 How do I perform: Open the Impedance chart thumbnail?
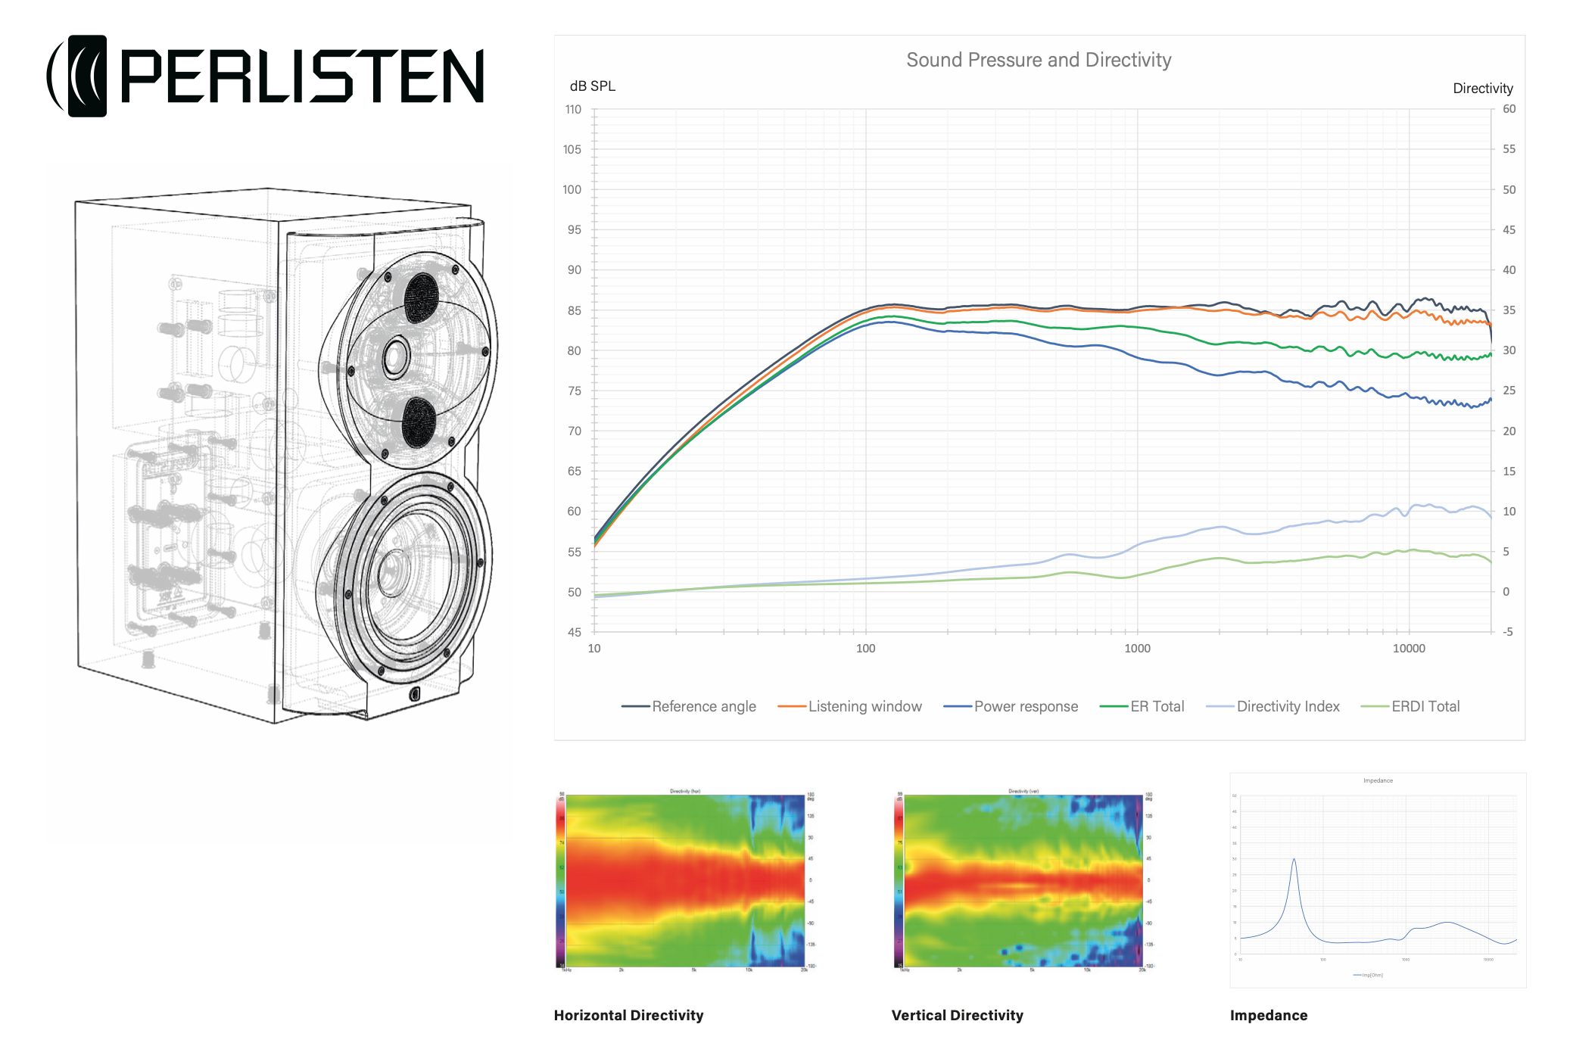tap(1377, 880)
